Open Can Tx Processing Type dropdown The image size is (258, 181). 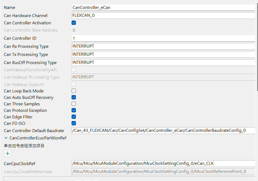click(163, 54)
